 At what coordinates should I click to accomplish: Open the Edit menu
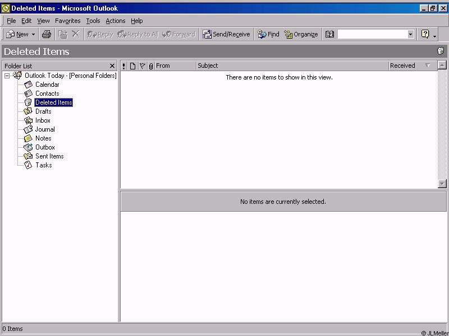pos(26,21)
